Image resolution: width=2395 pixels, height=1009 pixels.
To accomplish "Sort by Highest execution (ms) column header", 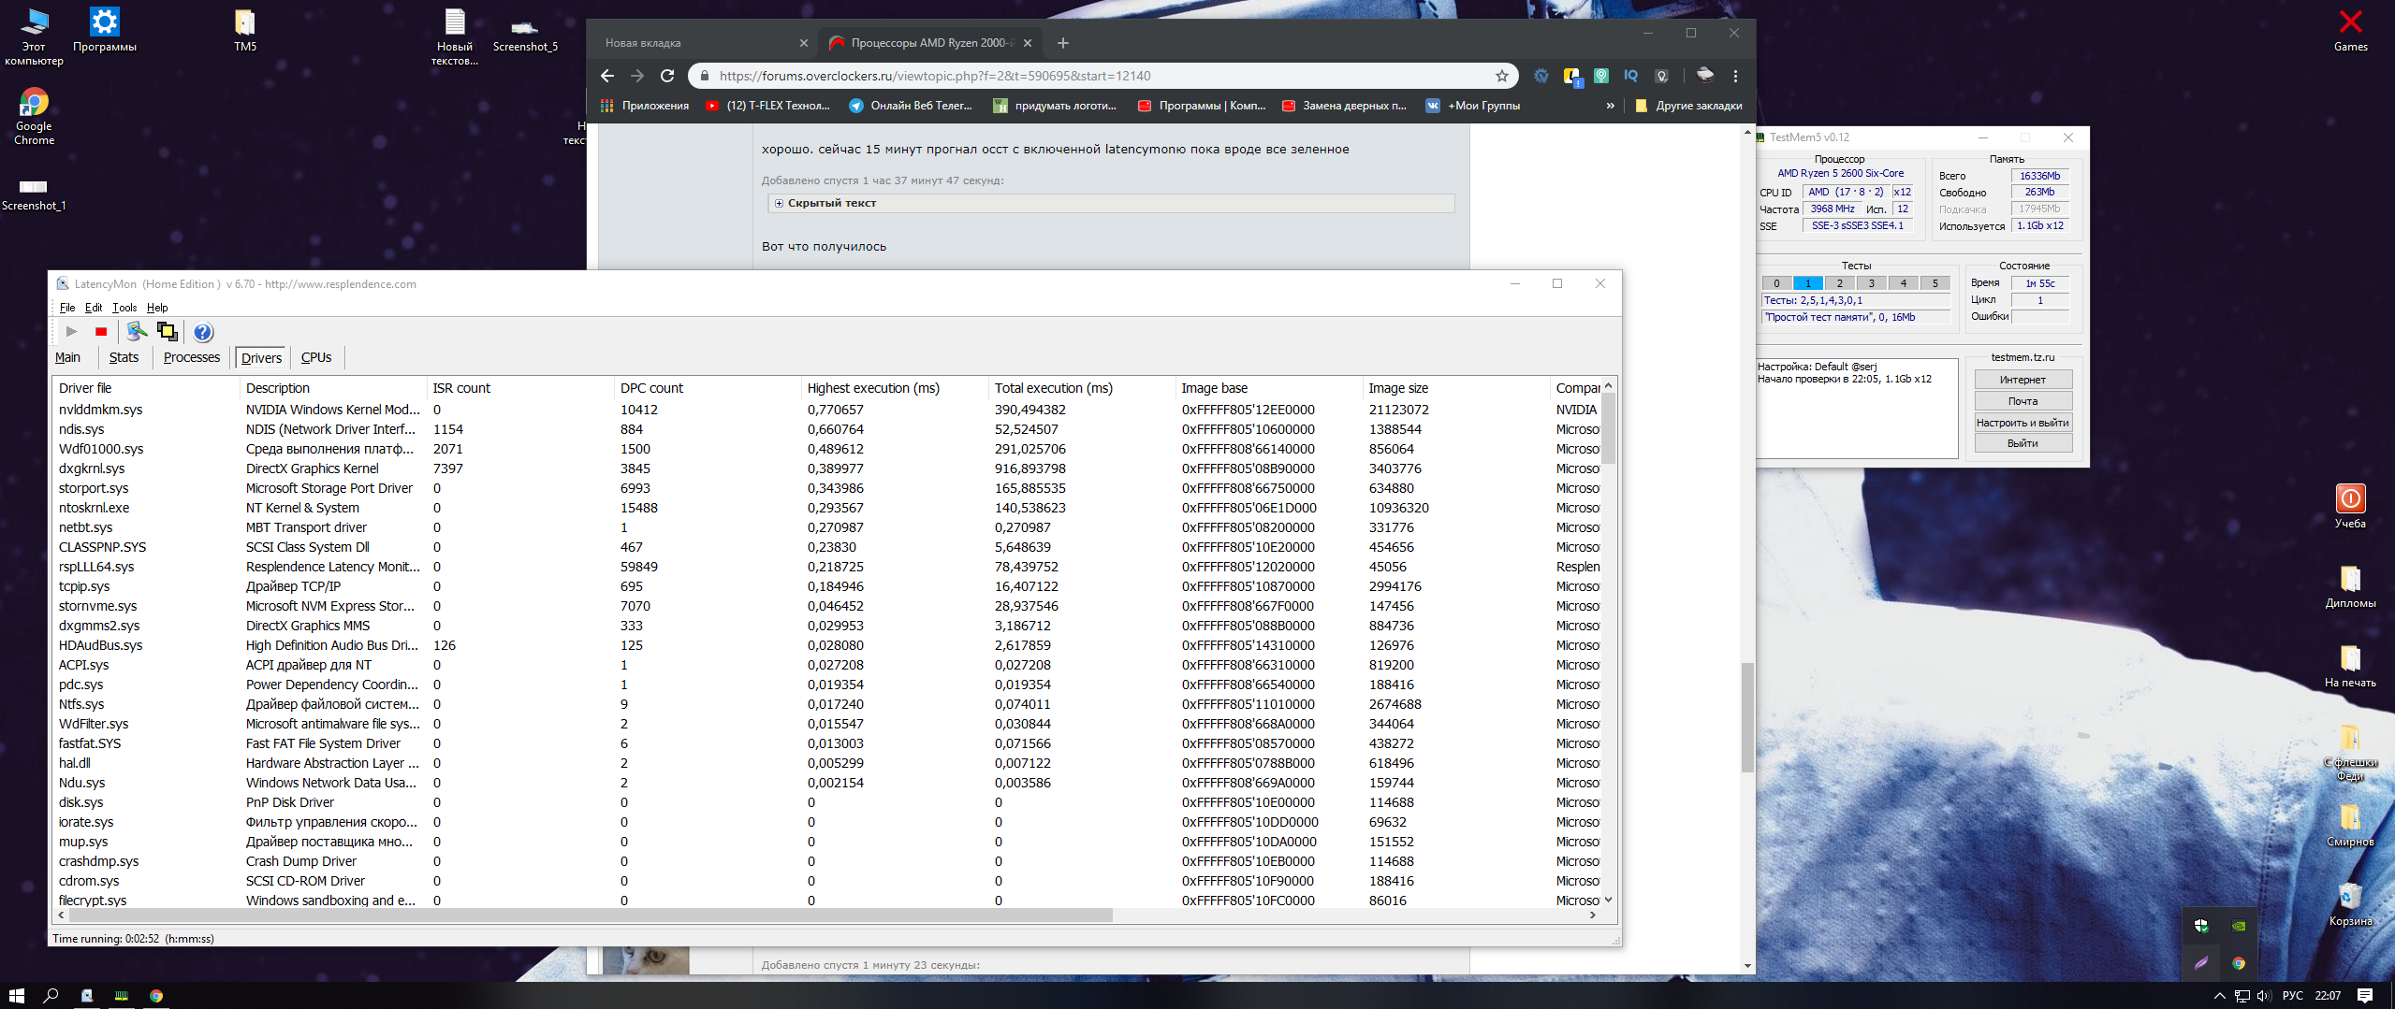I will click(x=895, y=388).
